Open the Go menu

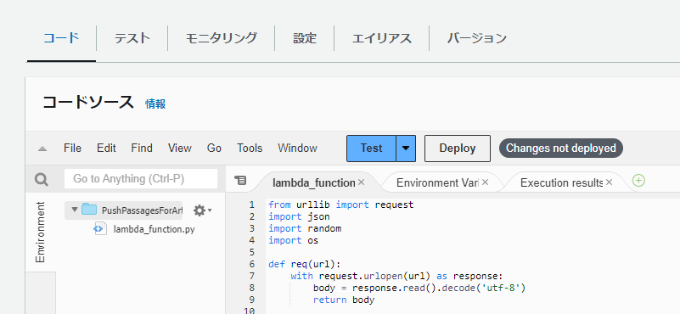pyautogui.click(x=214, y=149)
